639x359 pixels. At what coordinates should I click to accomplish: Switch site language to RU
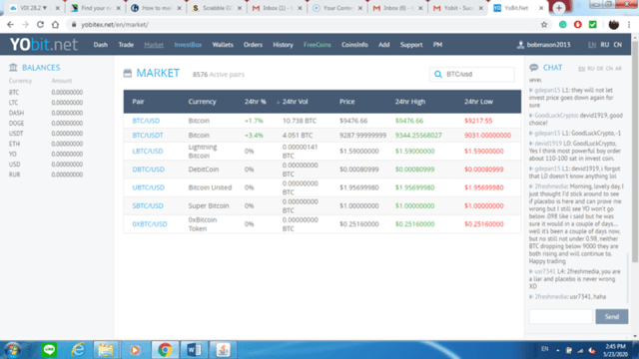pos(605,45)
